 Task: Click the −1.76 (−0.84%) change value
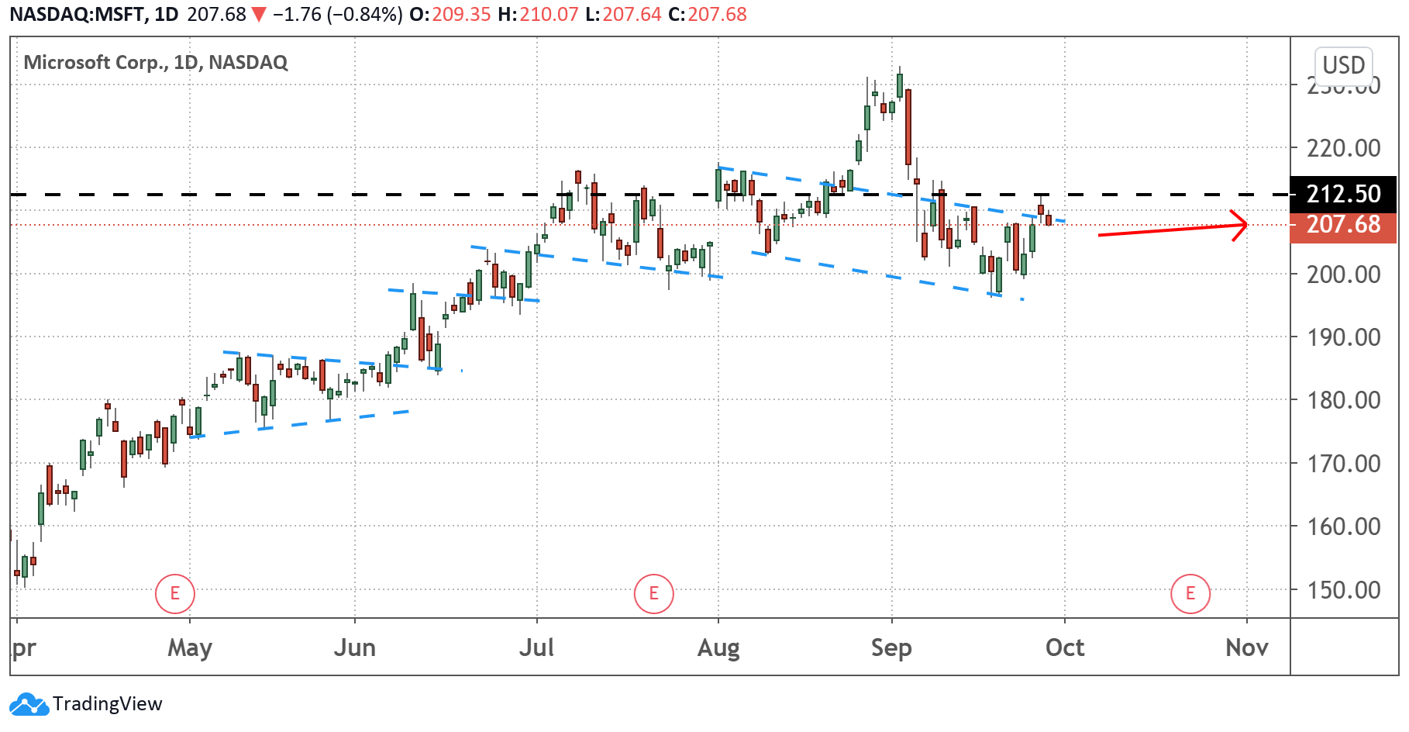[337, 15]
